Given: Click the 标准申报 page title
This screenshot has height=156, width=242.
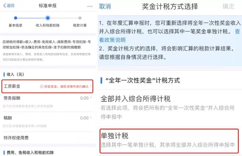Looking at the screenshot, I should [48, 6].
